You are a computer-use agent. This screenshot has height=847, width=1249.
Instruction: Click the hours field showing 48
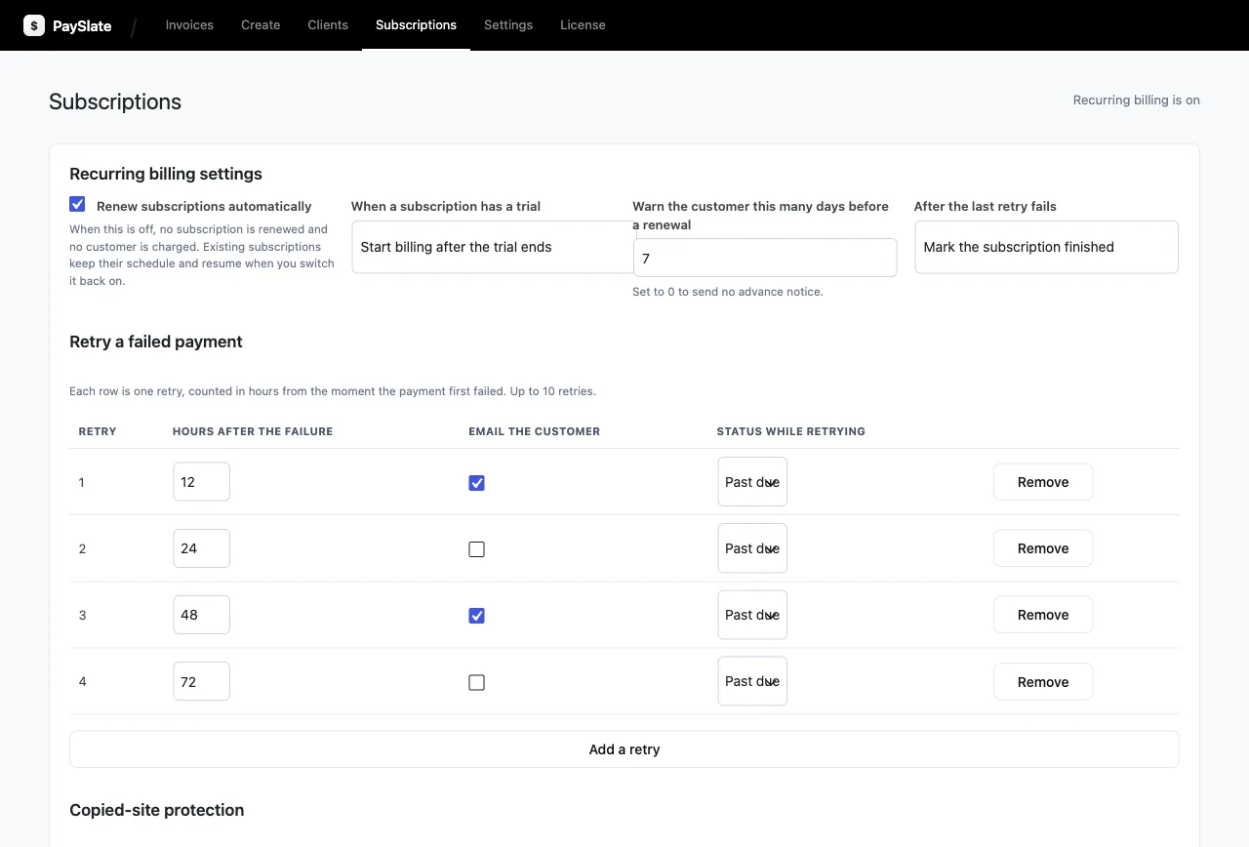pos(202,615)
